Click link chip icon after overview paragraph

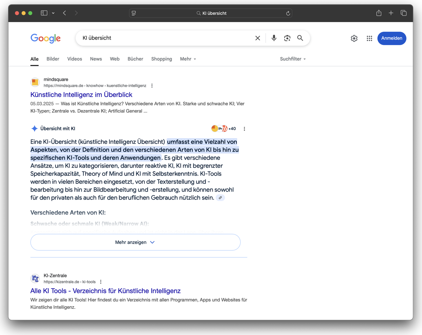point(220,198)
